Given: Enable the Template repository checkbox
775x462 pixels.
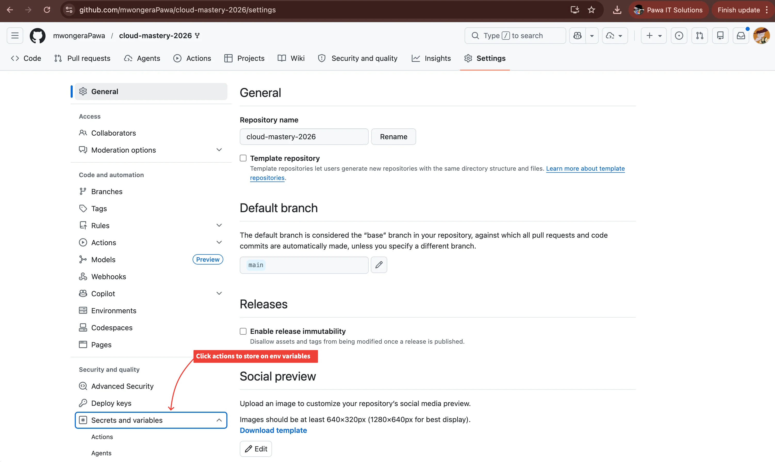Looking at the screenshot, I should click(243, 158).
